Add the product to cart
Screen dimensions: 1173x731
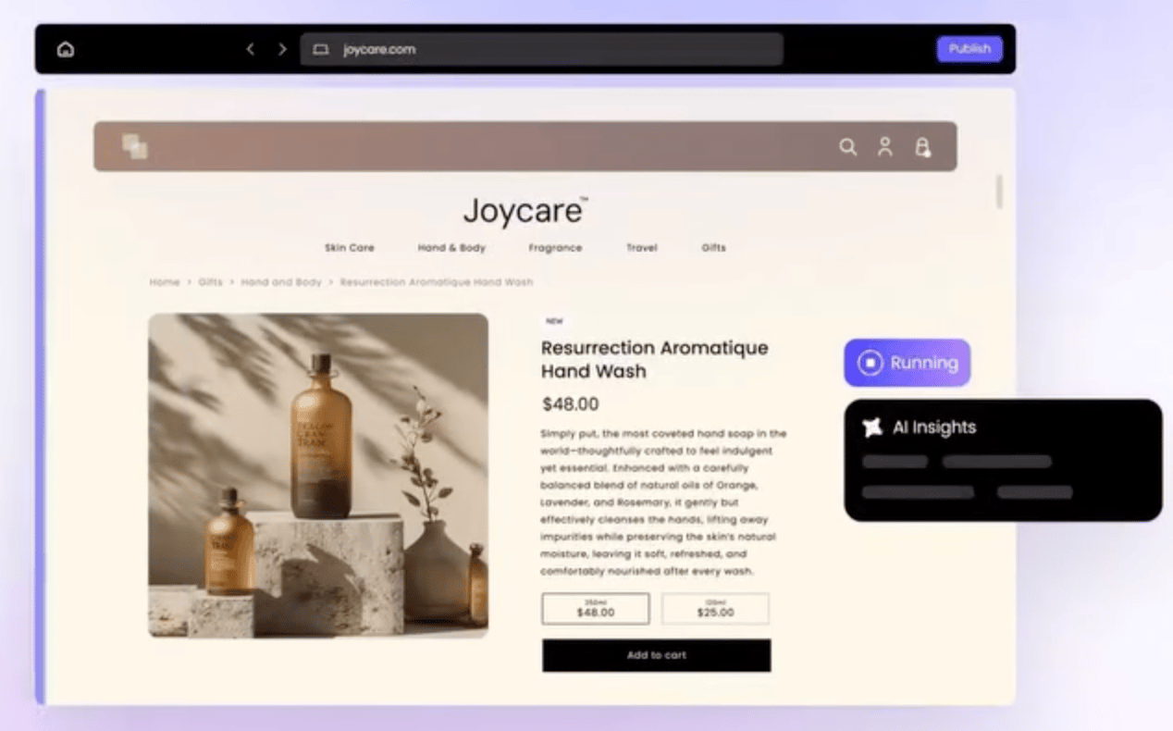[x=656, y=655]
